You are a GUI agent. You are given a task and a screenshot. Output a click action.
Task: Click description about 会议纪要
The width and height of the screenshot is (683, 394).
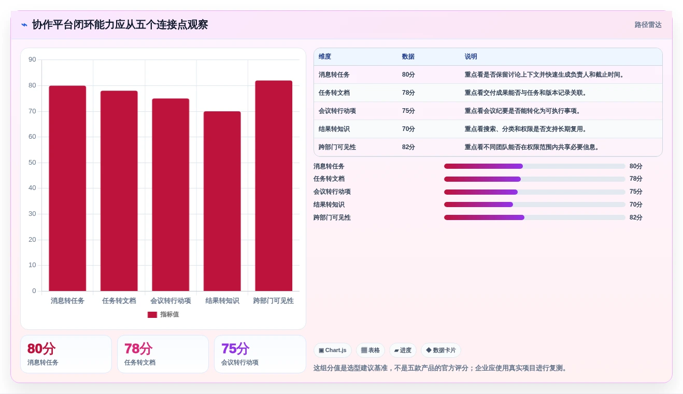pos(523,111)
